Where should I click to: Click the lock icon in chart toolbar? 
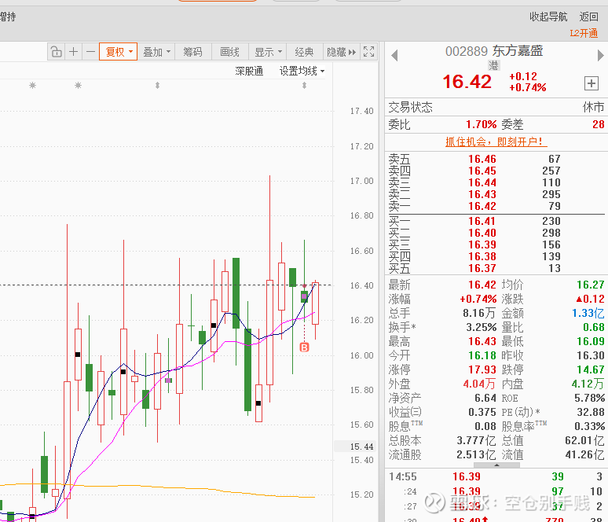click(x=56, y=52)
